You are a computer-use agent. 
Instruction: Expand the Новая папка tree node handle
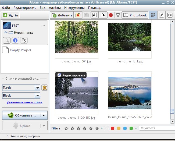[x=6, y=32]
